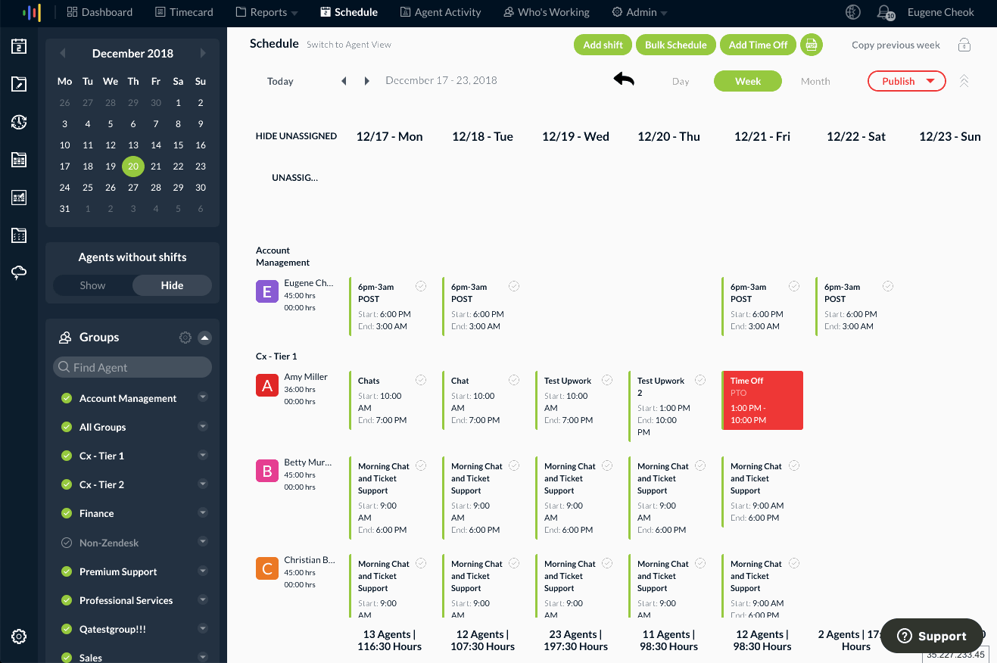Click Switch to Agent View link
The height and width of the screenshot is (663, 997).
click(x=349, y=45)
